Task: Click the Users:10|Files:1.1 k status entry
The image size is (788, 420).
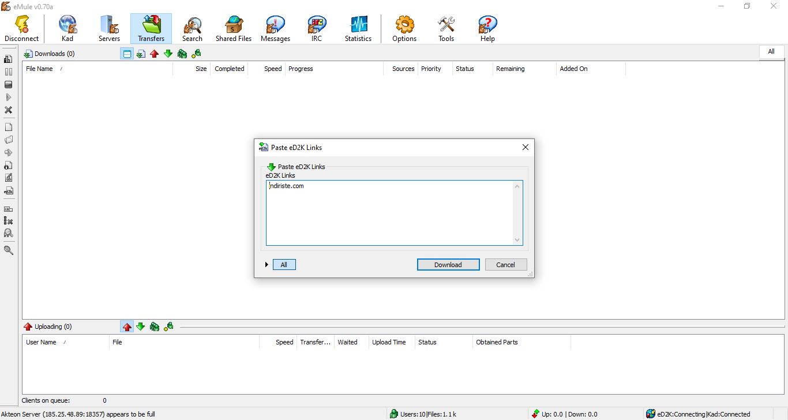Action: pos(423,414)
